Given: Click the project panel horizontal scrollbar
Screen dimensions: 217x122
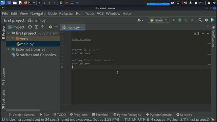Looking at the screenshot, I should [23, 110].
